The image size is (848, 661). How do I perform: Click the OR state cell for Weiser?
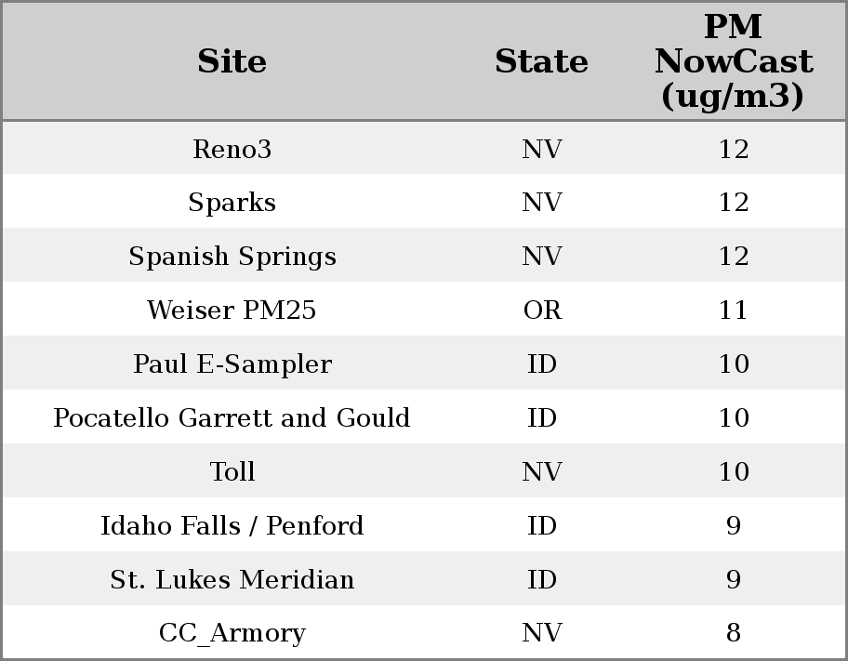(541, 311)
